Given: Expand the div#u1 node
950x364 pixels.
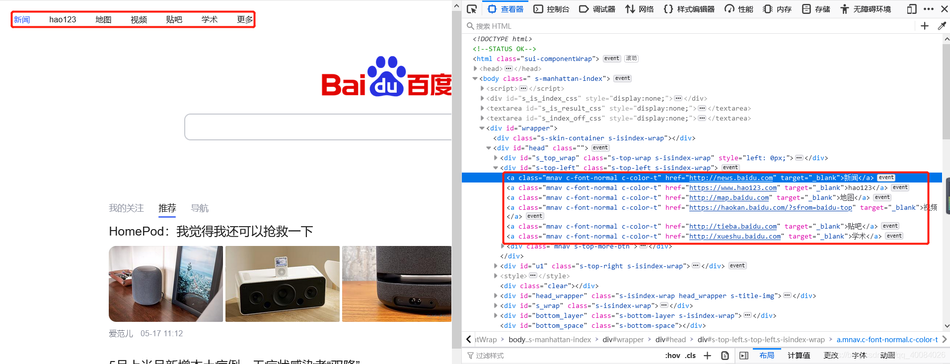Looking at the screenshot, I should point(496,266).
